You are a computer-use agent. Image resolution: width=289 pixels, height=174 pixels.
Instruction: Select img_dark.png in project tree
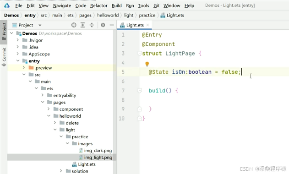tap(98, 151)
